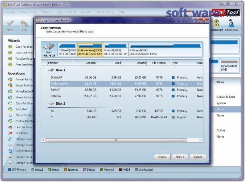Open the Wizard menu

pos(85,12)
